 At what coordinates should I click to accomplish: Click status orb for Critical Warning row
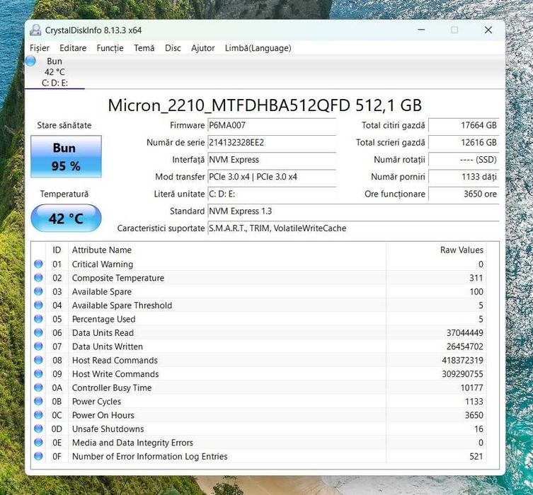click(38, 264)
